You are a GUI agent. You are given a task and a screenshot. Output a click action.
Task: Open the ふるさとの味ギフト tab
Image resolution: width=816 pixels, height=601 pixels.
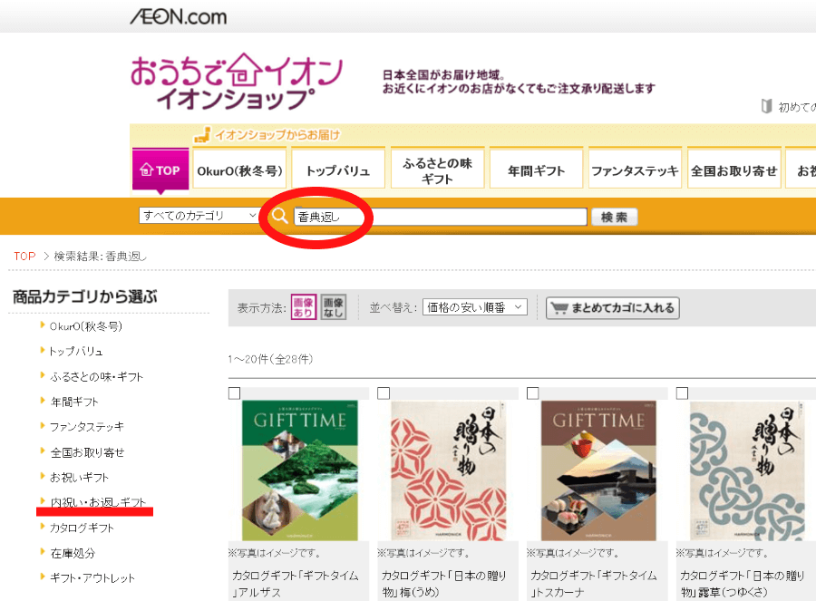point(437,170)
